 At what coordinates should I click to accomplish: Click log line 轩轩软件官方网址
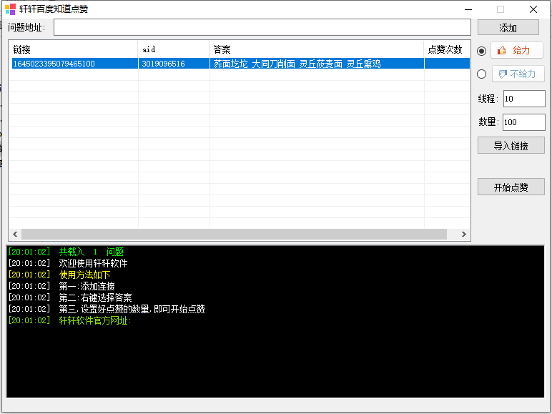(x=69, y=320)
